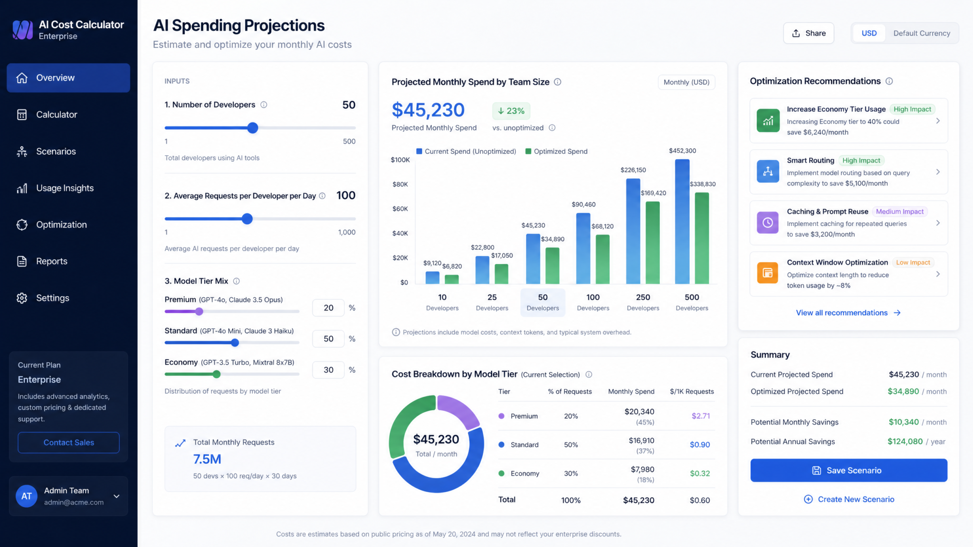This screenshot has height=547, width=973.
Task: Click the info icon next to Model Tier Mix
Action: point(236,281)
